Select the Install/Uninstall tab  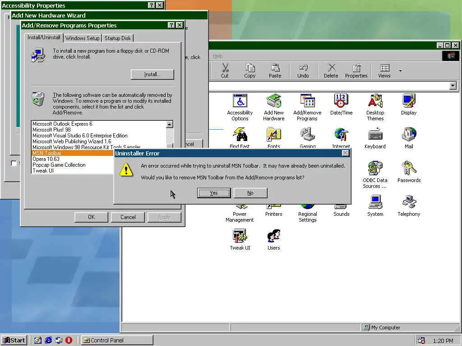click(x=44, y=37)
